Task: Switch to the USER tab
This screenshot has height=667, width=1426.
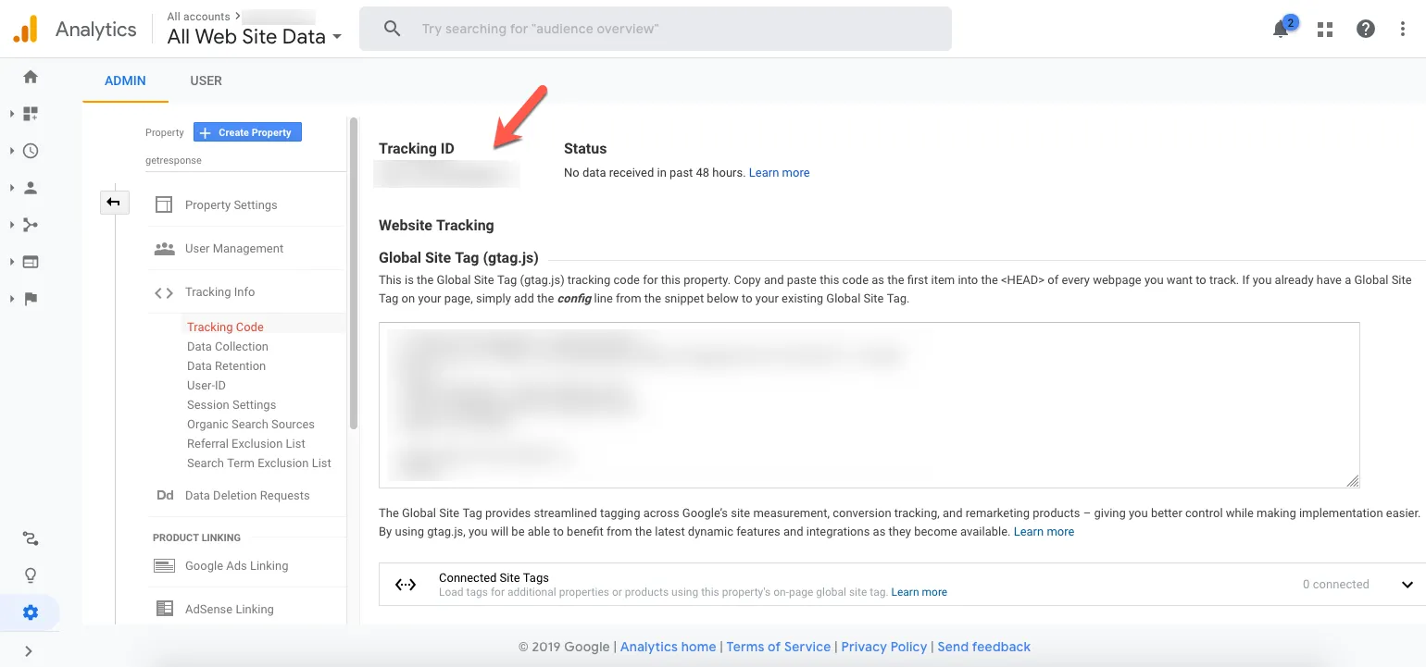Action: 206,80
